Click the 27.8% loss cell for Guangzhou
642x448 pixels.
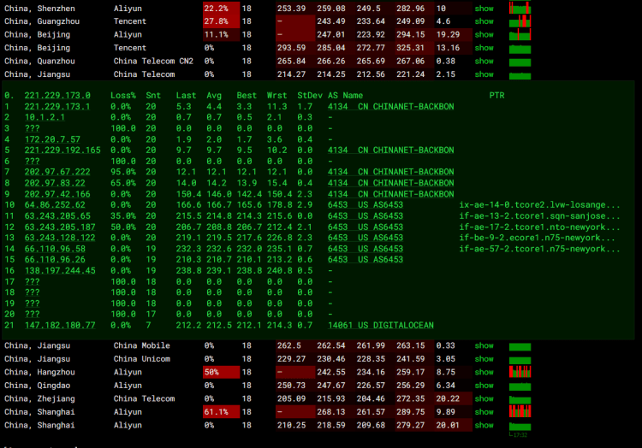(x=222, y=21)
